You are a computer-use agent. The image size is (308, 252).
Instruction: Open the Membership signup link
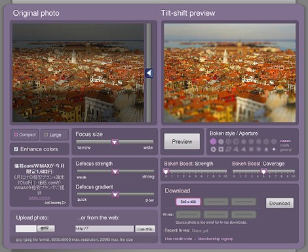click(216, 239)
